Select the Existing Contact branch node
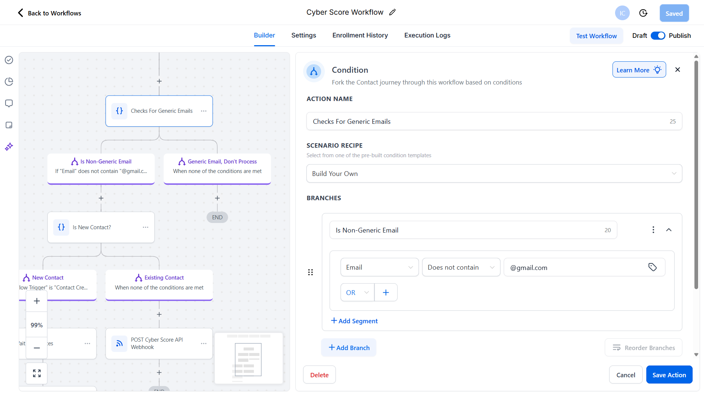 tap(159, 285)
